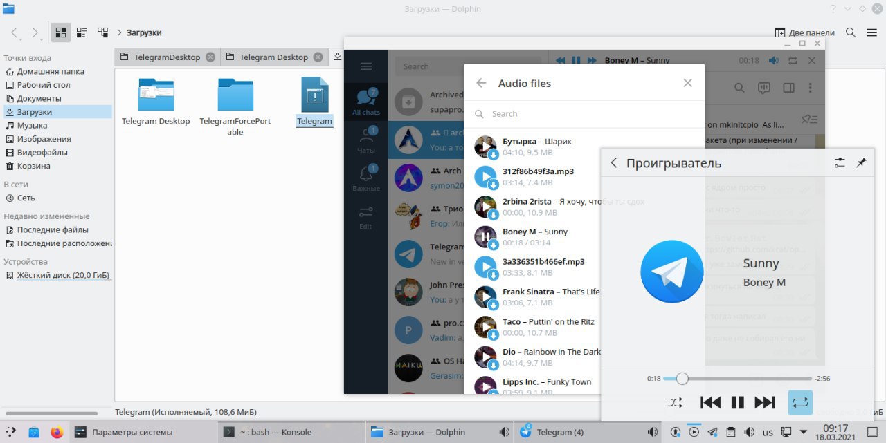Select the TelegramForcePortable folder

point(235,95)
